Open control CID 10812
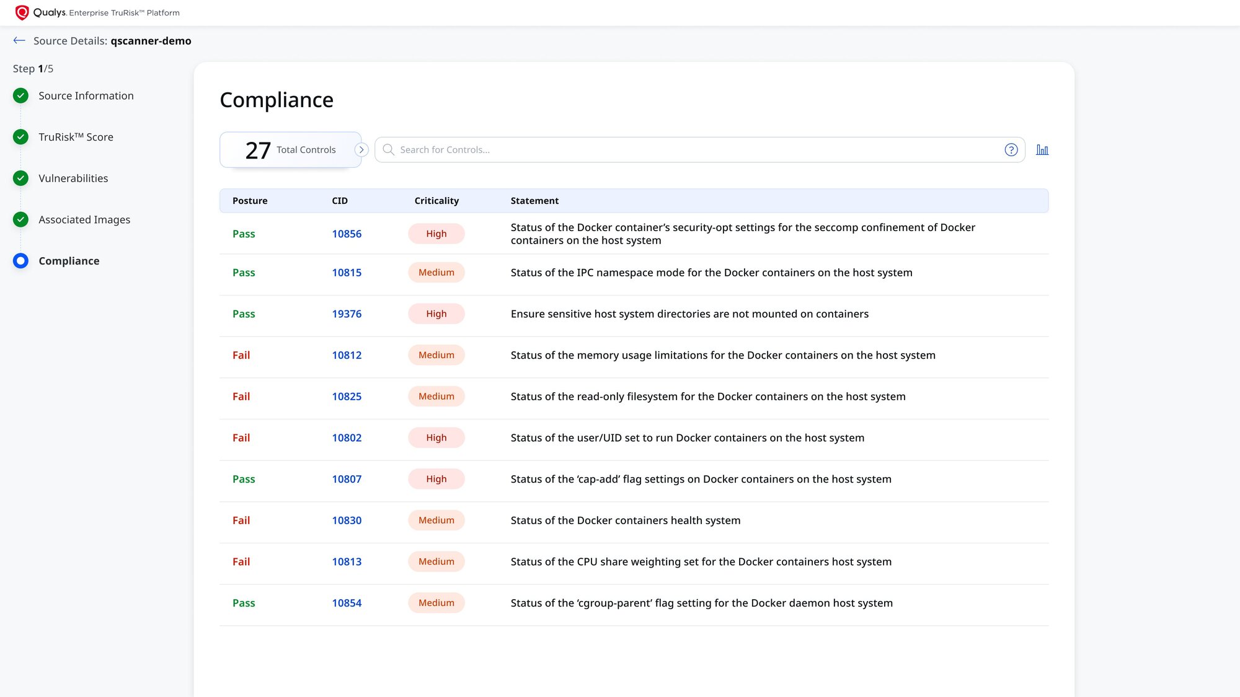The height and width of the screenshot is (697, 1240). coord(347,355)
